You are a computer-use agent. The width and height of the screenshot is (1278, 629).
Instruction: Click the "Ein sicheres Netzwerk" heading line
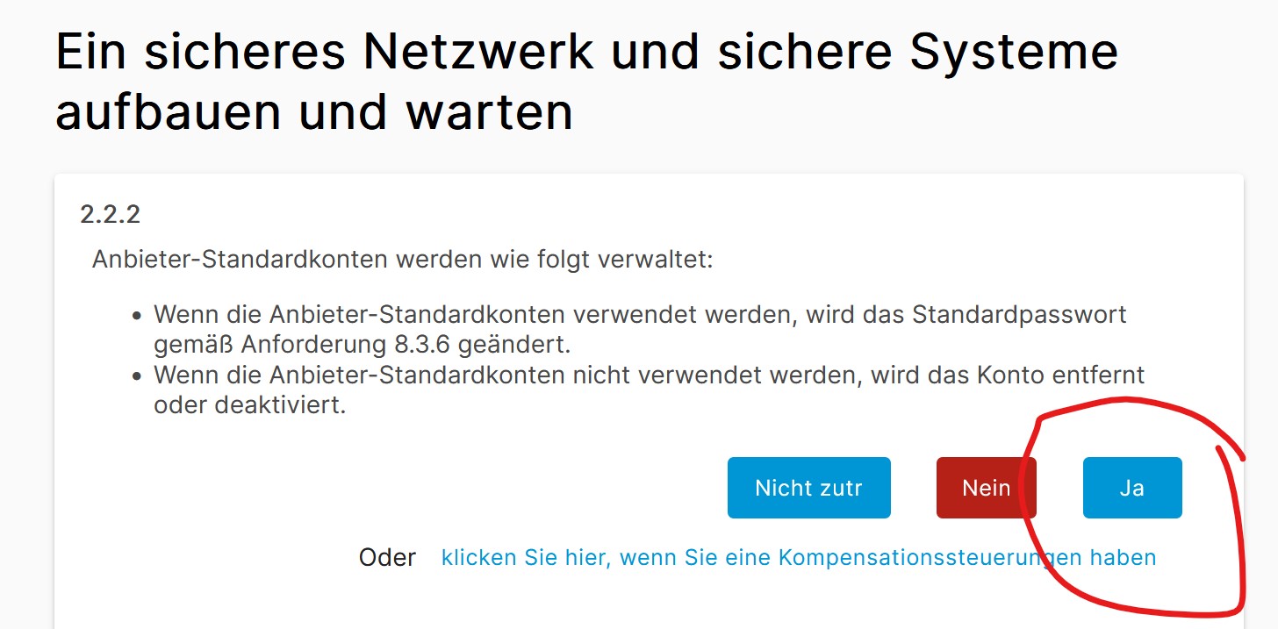click(x=586, y=53)
